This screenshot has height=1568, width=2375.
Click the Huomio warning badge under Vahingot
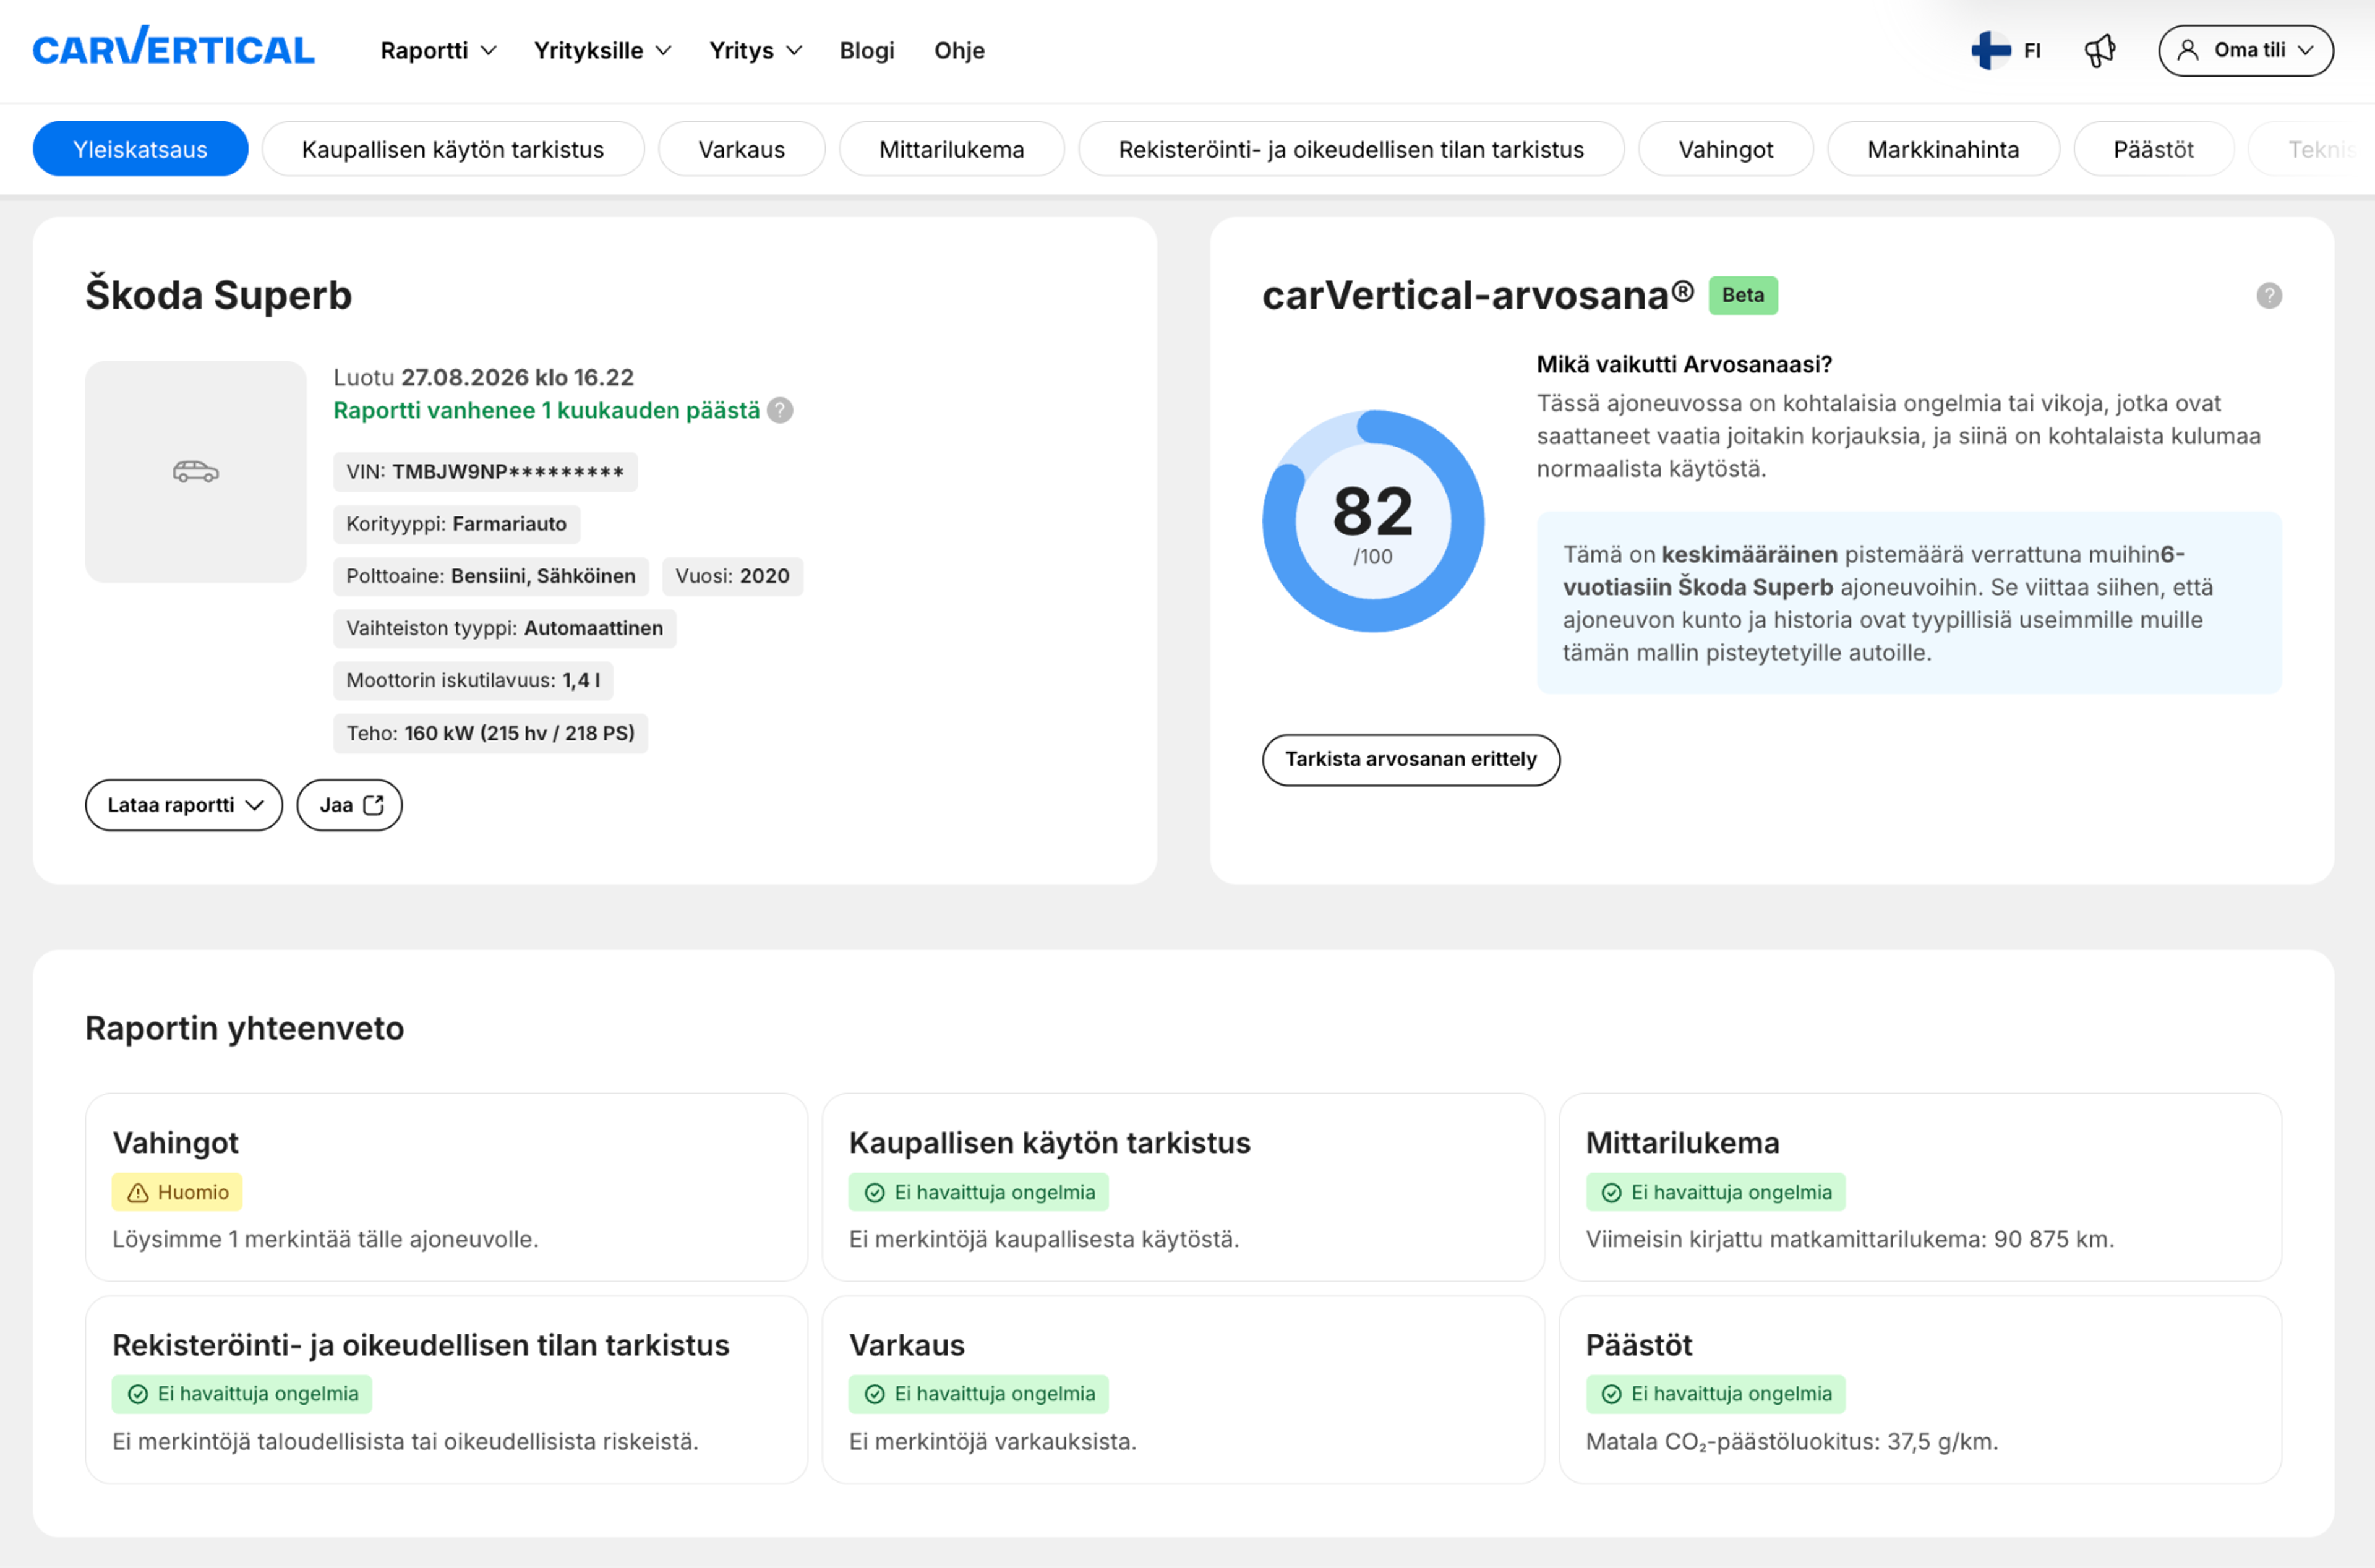[177, 1192]
